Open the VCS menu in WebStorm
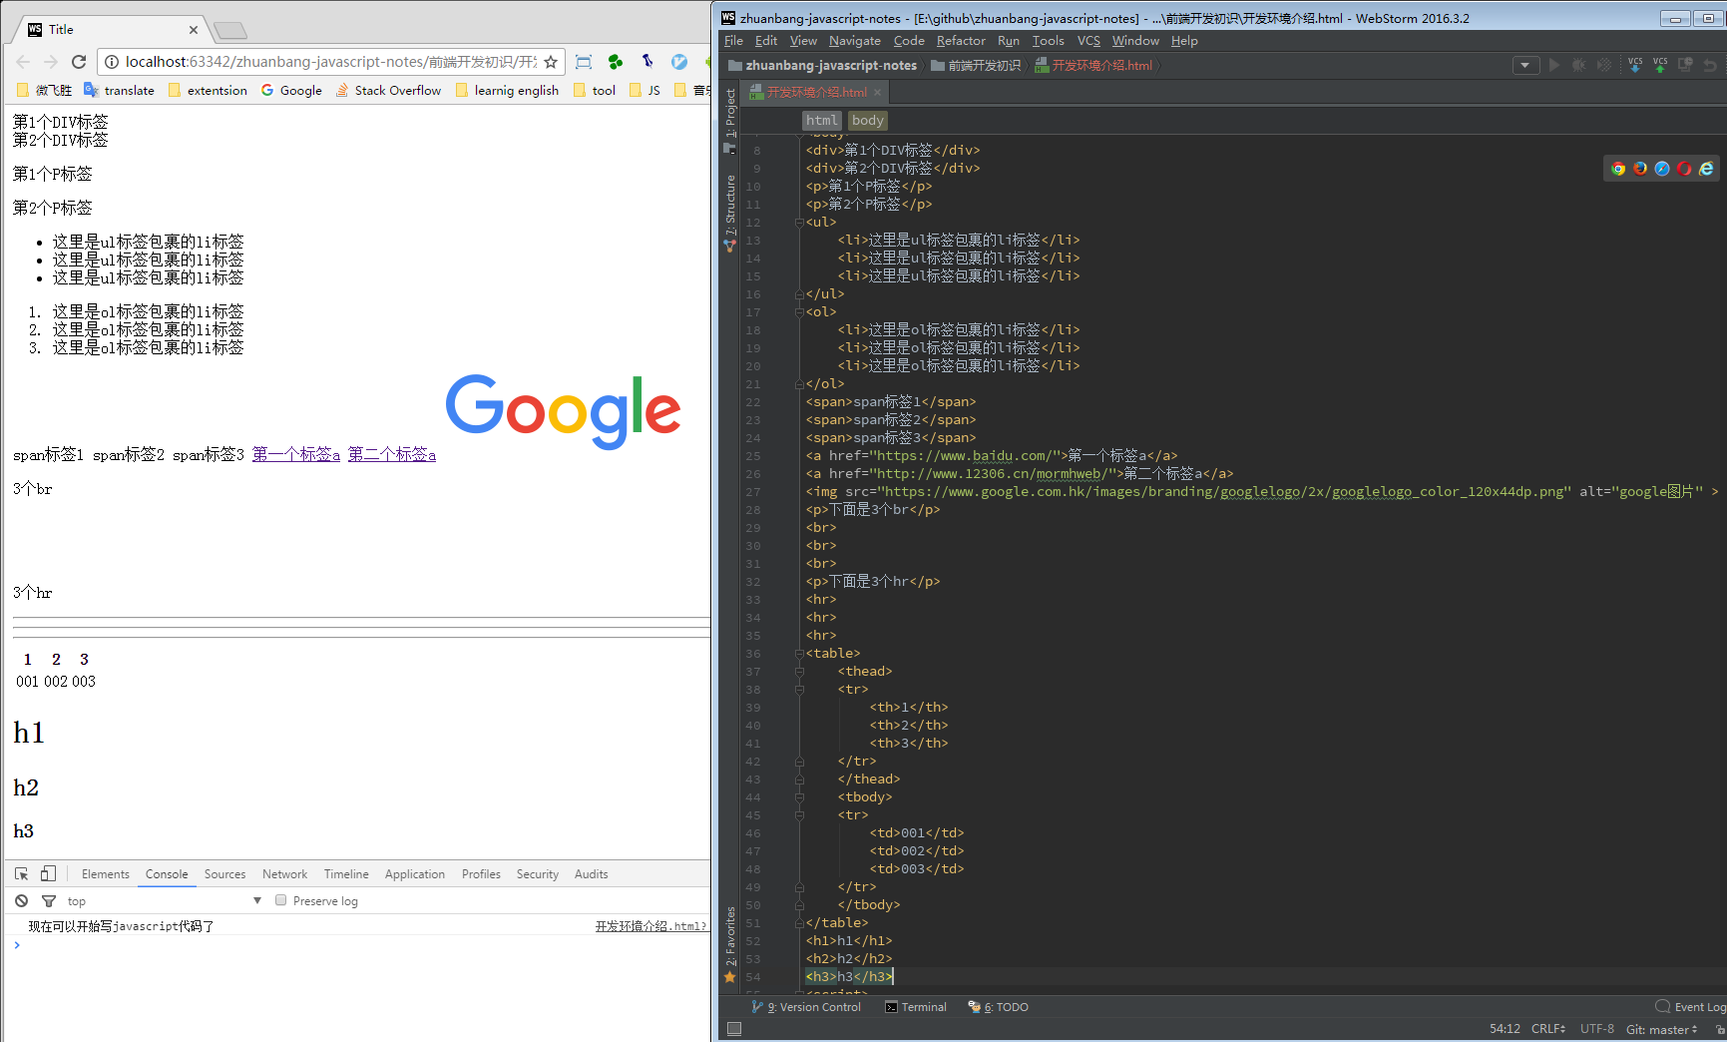Screen dimensions: 1727x1042 [1088, 41]
